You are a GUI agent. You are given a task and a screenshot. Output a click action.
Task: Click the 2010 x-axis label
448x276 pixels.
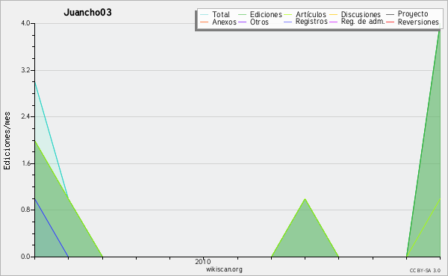(x=203, y=261)
